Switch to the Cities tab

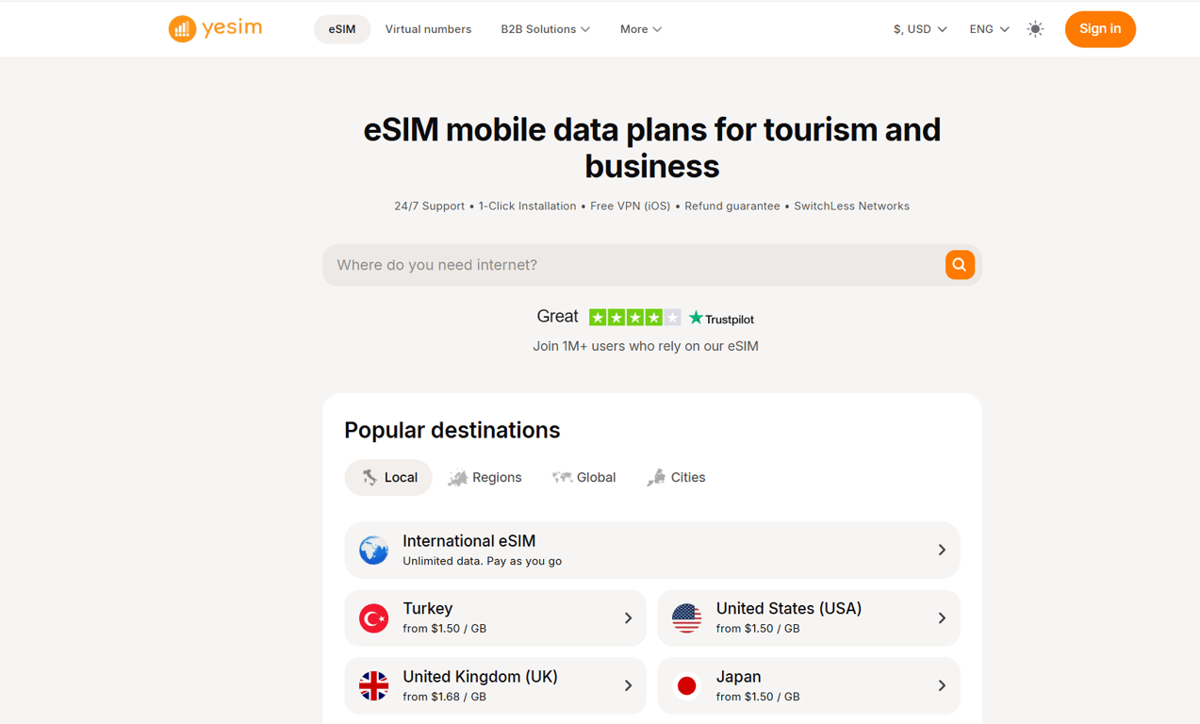[x=677, y=478]
